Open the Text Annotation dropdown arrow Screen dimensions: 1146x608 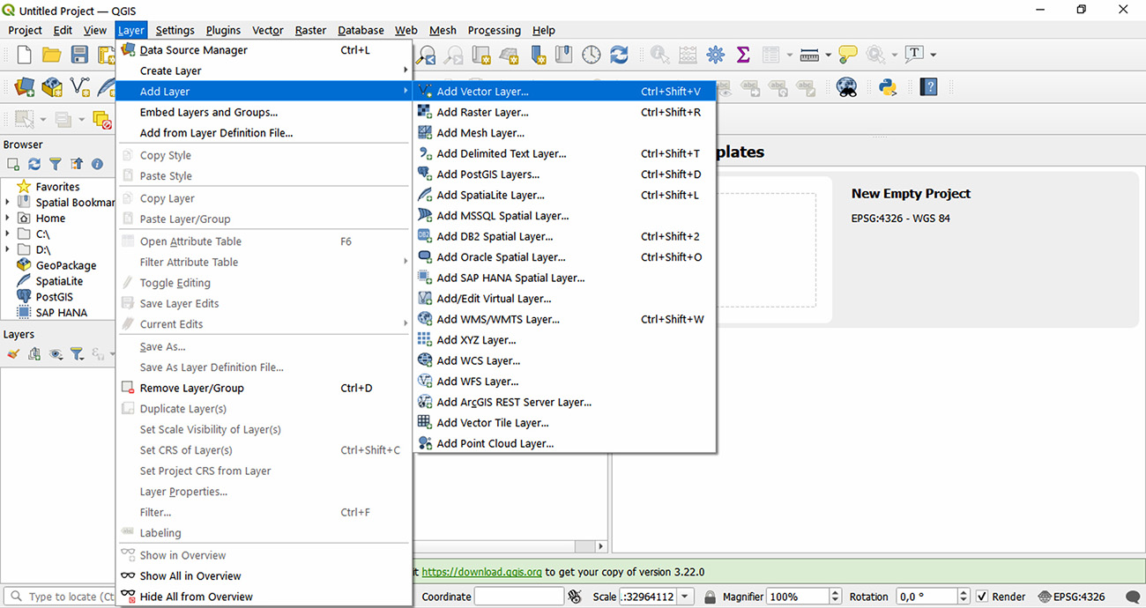point(933,55)
